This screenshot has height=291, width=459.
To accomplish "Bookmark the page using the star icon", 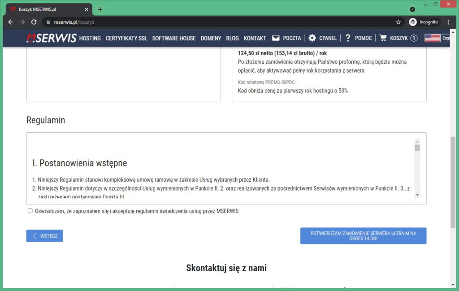I will point(397,22).
